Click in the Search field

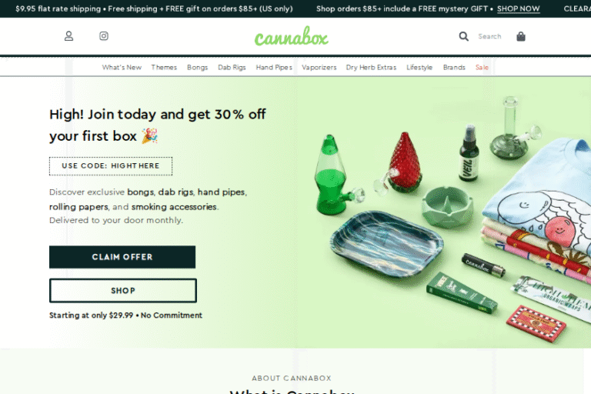[x=489, y=37]
